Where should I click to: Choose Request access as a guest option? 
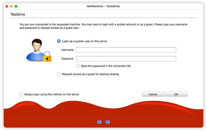pyautogui.click(x=59, y=74)
